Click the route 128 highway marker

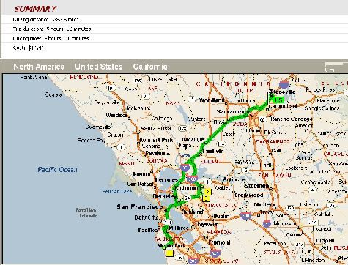coord(182,128)
